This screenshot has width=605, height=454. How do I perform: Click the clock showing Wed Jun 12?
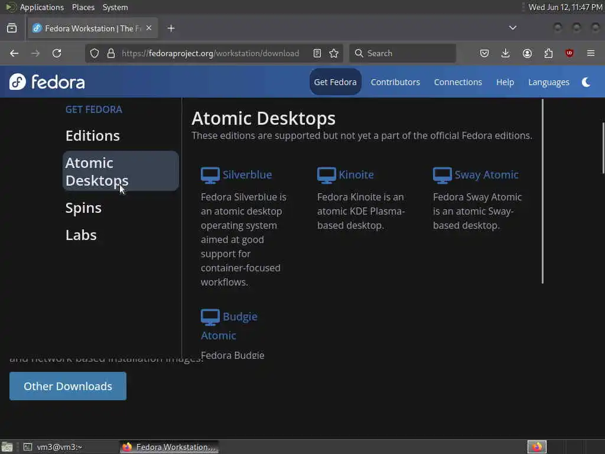point(565,7)
